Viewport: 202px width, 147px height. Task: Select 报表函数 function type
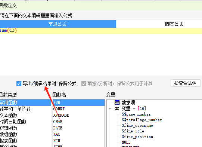point(25,141)
